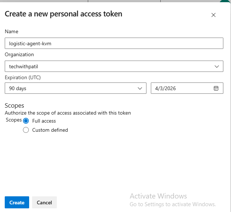Click the Cancel button

tap(44, 203)
